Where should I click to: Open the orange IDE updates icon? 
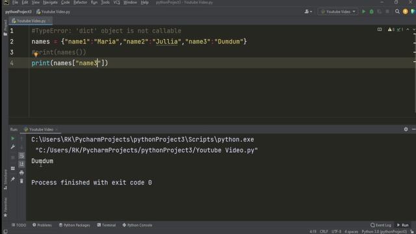(x=405, y=12)
